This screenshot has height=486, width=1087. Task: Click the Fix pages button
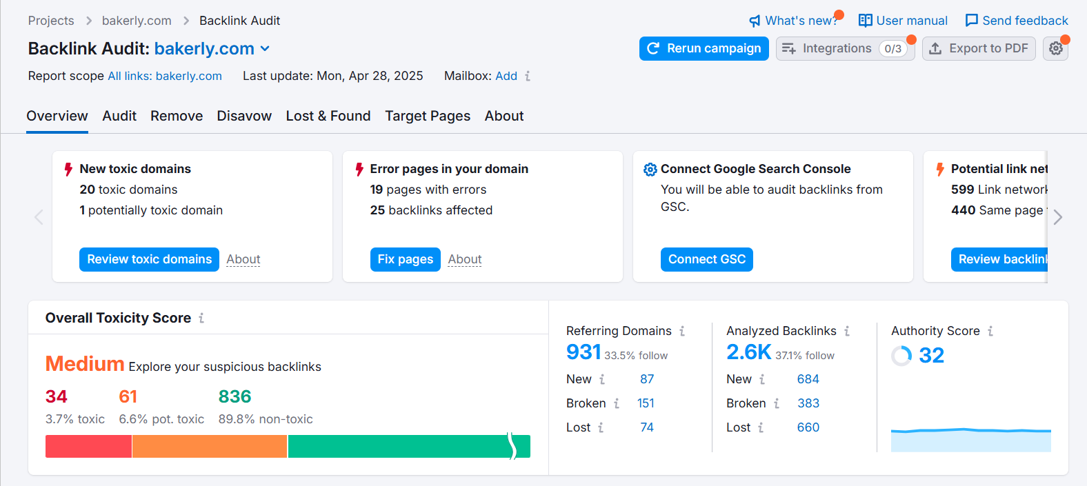[x=406, y=259]
